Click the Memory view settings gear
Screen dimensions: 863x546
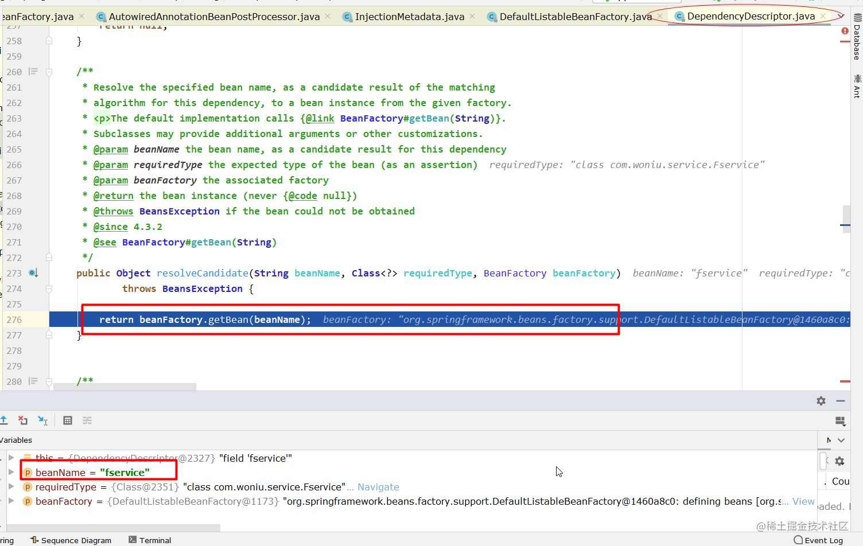(839, 461)
